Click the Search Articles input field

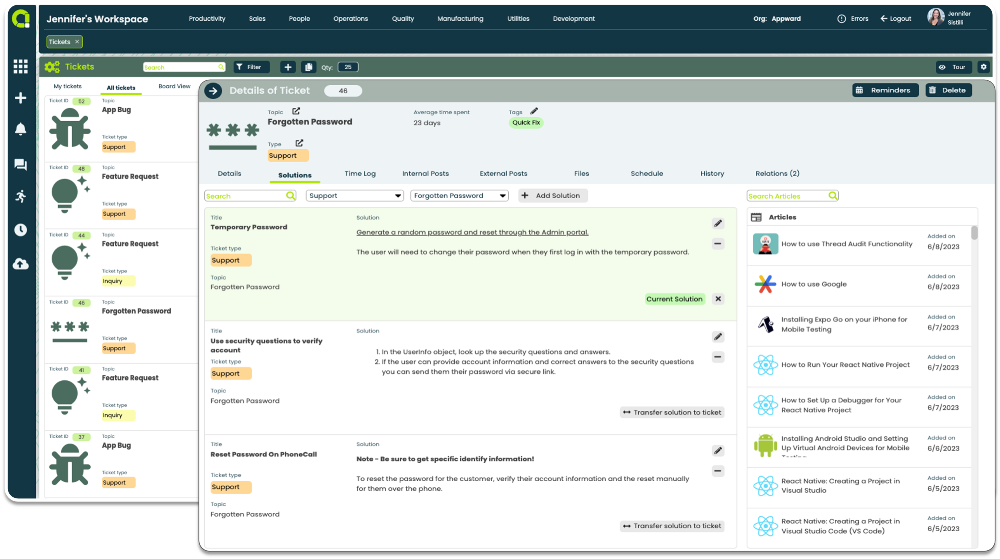click(x=792, y=195)
